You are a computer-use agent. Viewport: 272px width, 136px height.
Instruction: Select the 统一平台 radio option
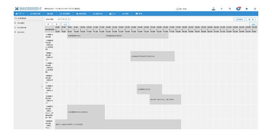177,9
